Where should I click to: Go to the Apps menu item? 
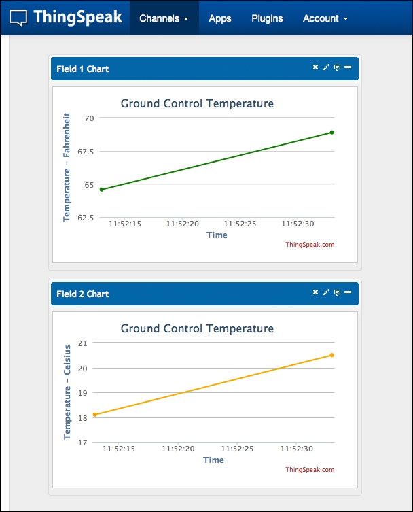(220, 18)
